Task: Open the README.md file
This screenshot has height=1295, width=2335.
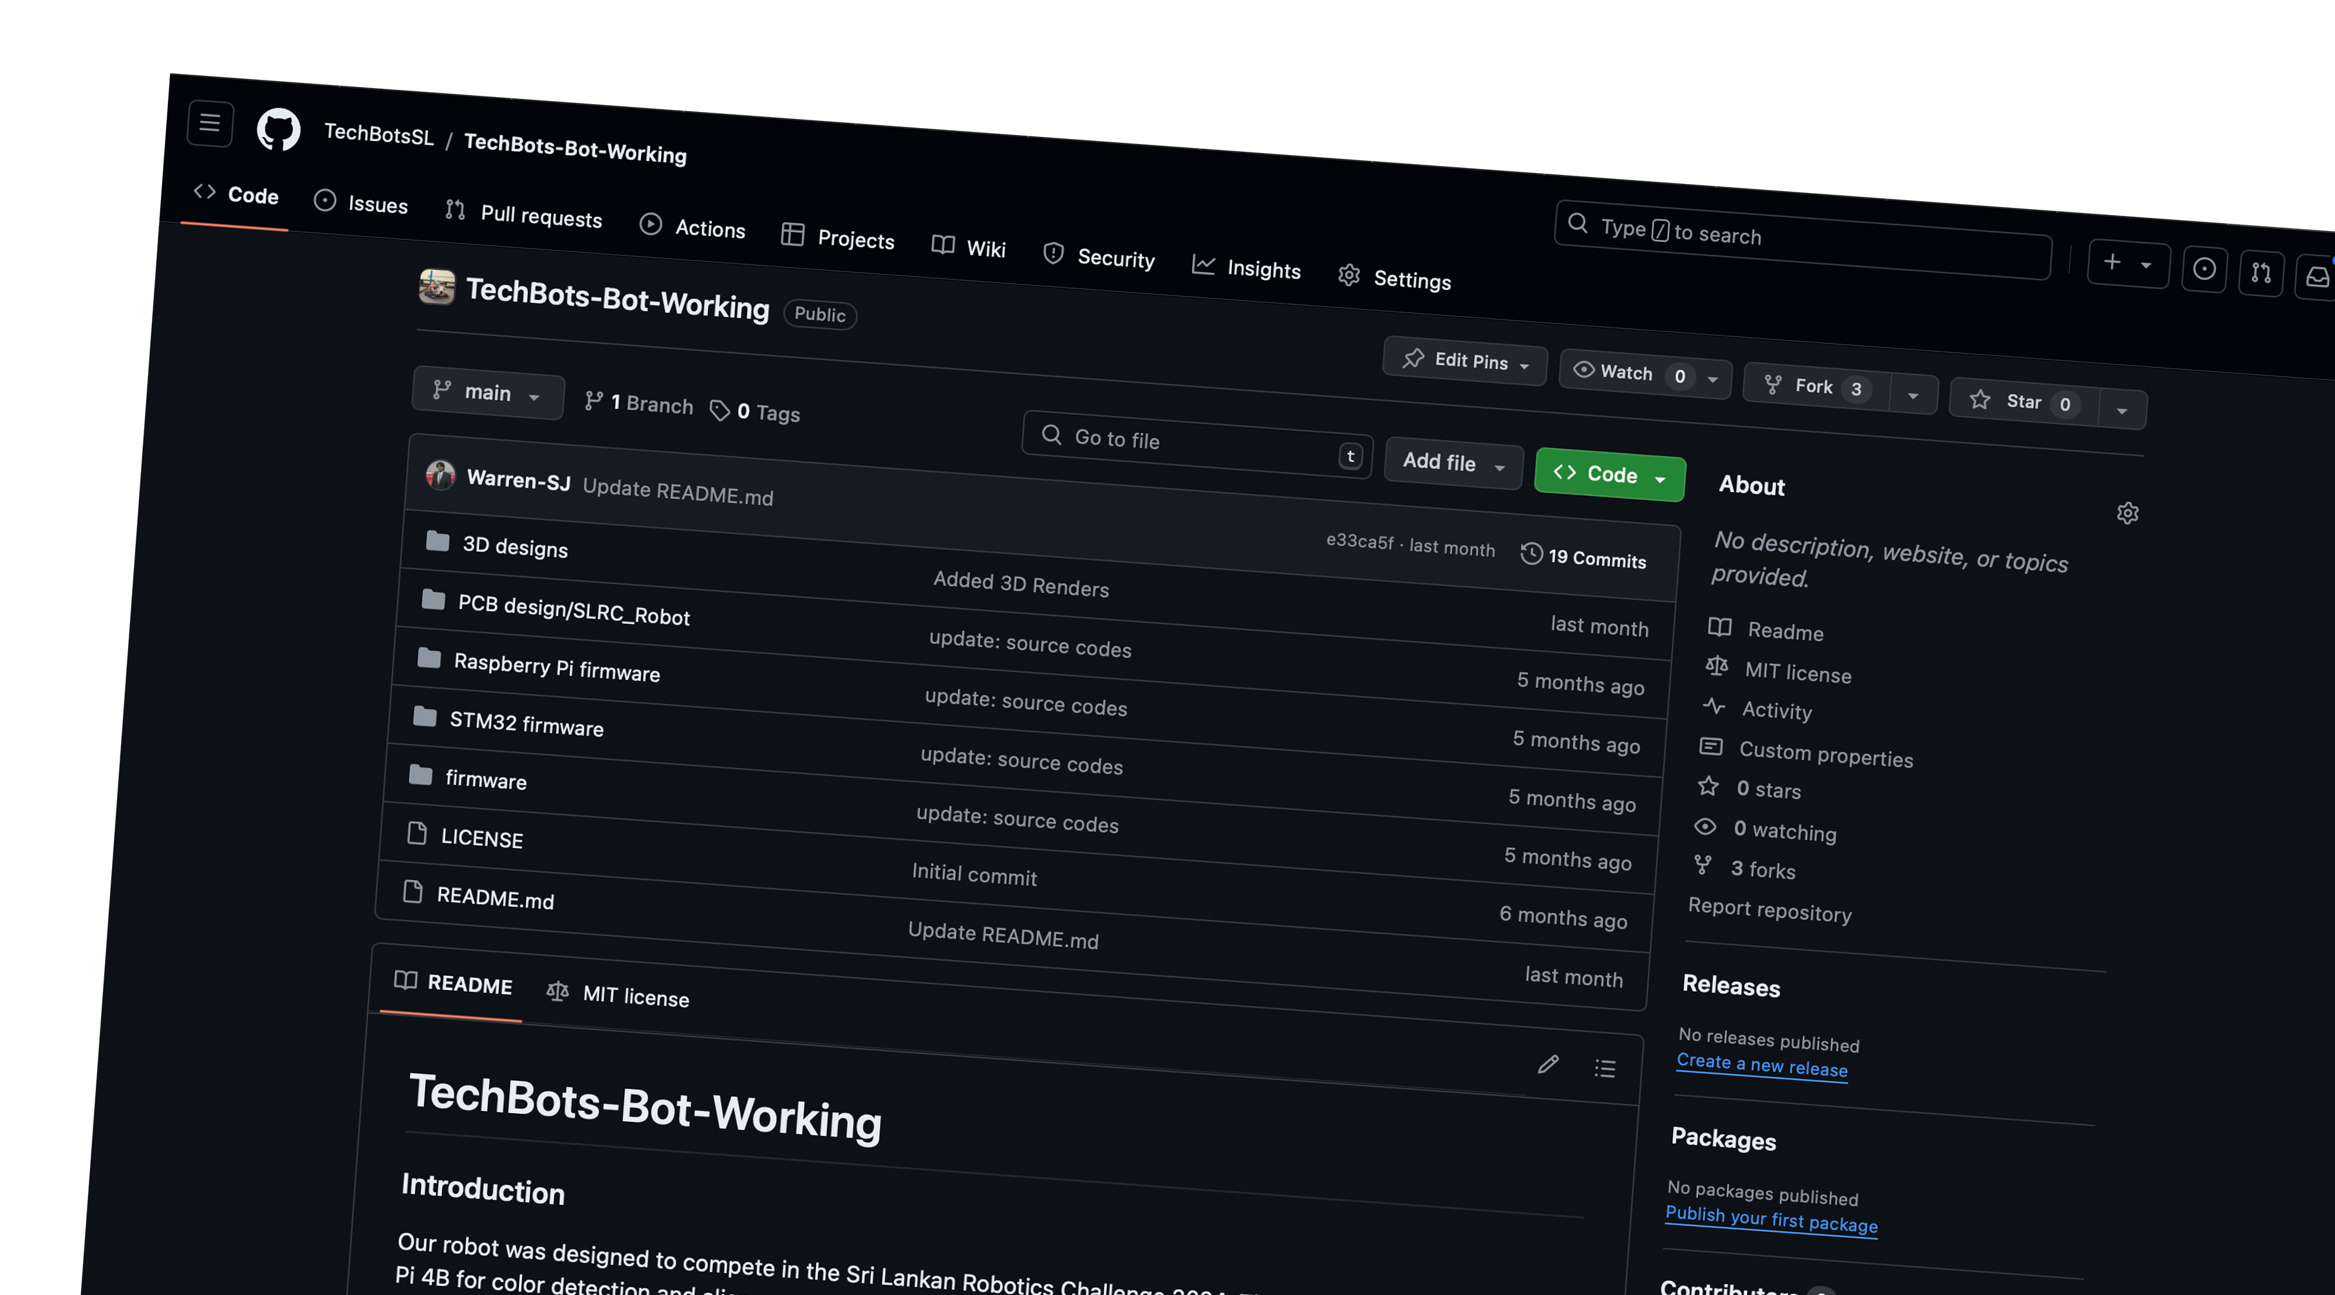Action: tap(495, 898)
